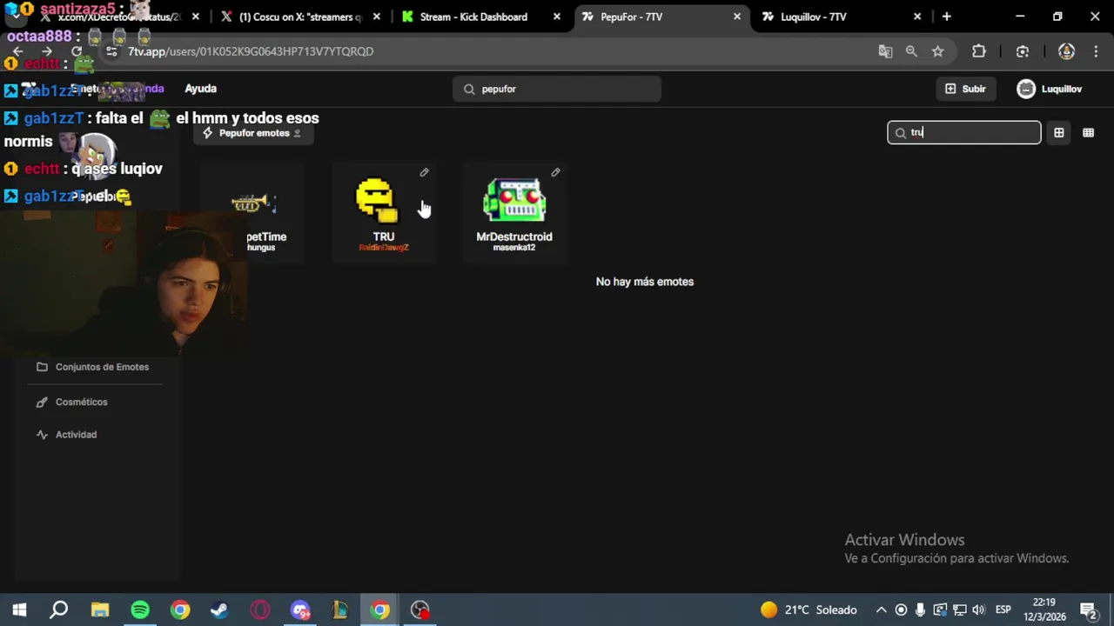Screen dimensions: 1114x626
Task: Bookmark this page with the star icon
Action: coord(937,51)
